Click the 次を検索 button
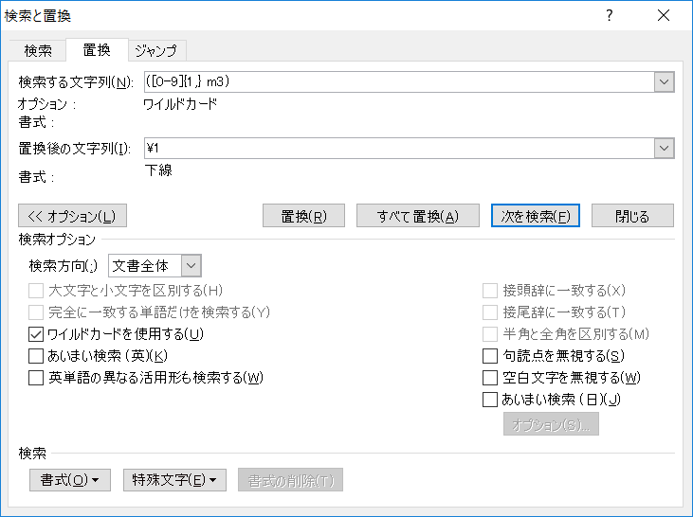The height and width of the screenshot is (517, 693). pos(536,216)
